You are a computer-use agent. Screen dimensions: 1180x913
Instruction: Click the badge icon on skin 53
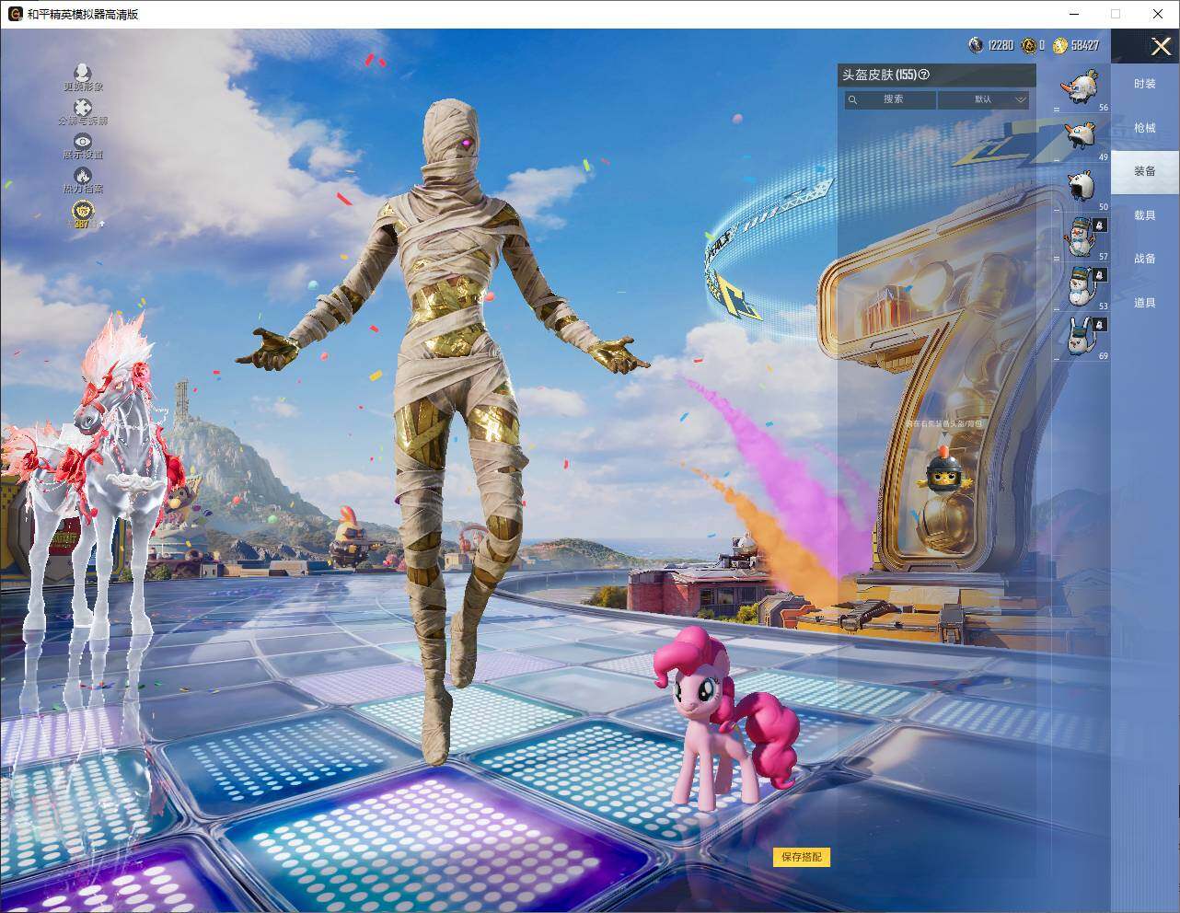1100,275
